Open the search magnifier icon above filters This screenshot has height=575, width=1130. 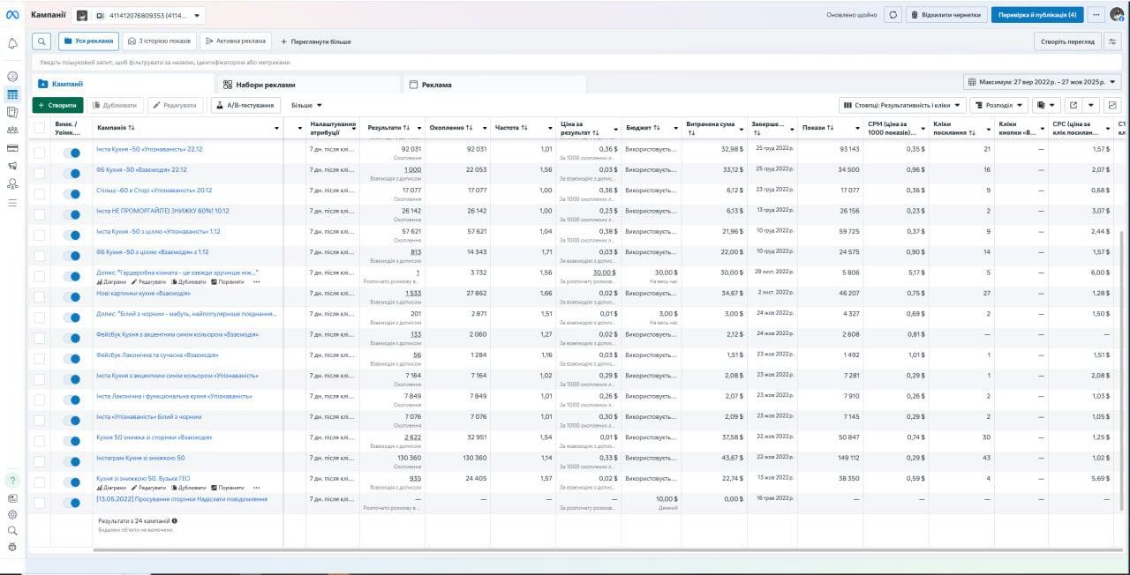tap(41, 41)
